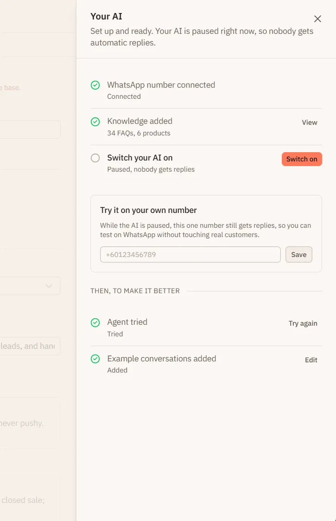
Task: Click dimmed field containing "leads, and" text
Action: (x=30, y=346)
